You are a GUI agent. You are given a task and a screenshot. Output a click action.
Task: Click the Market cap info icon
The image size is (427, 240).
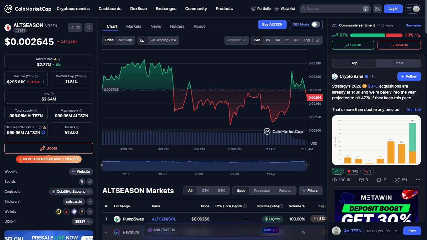59,59
